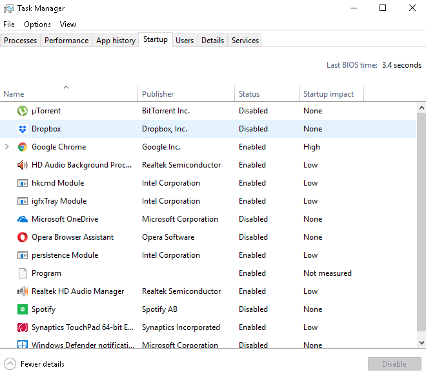
Task: Click the Dropbox logo icon
Action: (x=23, y=129)
